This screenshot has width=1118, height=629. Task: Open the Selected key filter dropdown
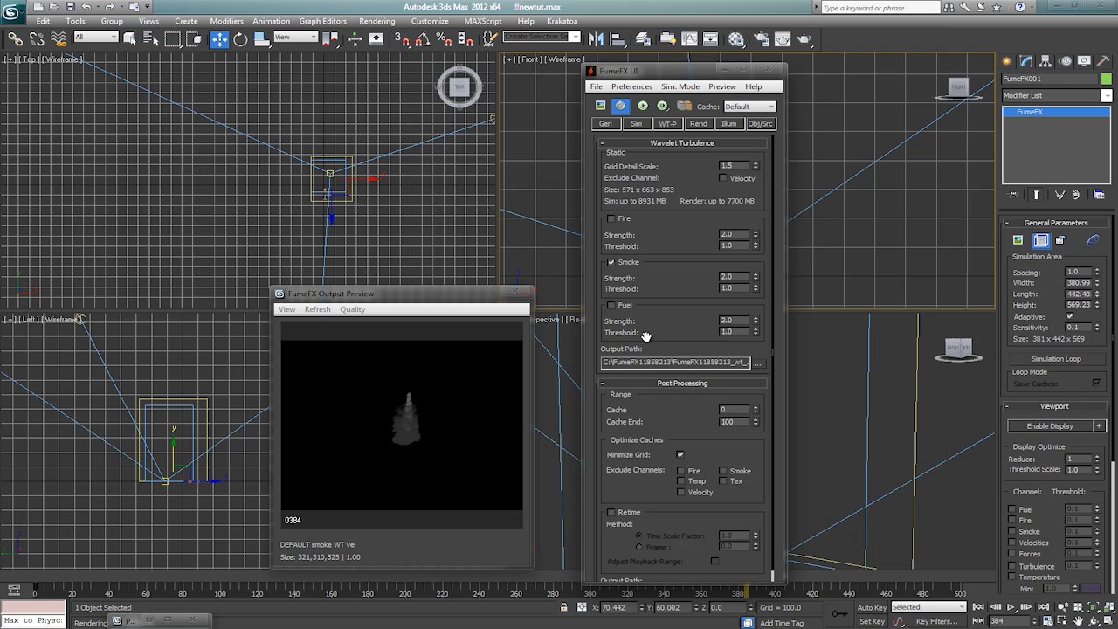(928, 607)
